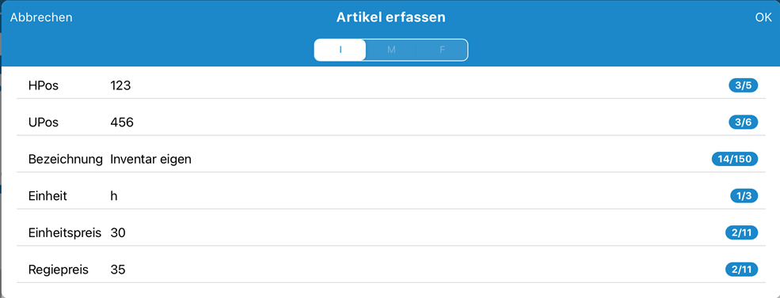Click the Einheit field with value h
Screen dimensions: 780x298
tap(390, 196)
